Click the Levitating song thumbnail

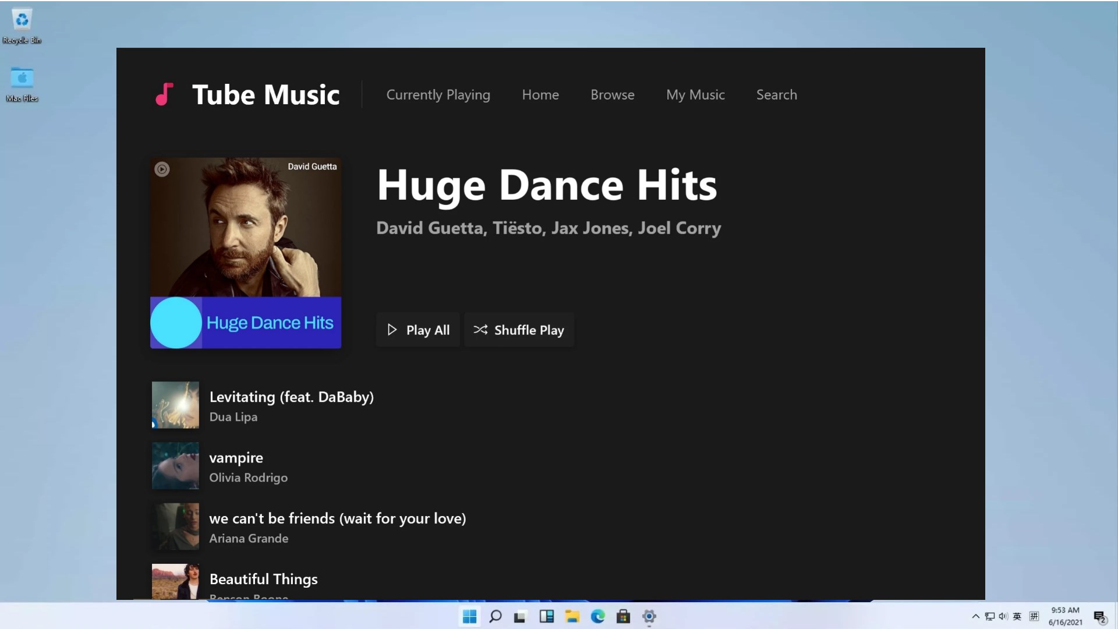(175, 405)
